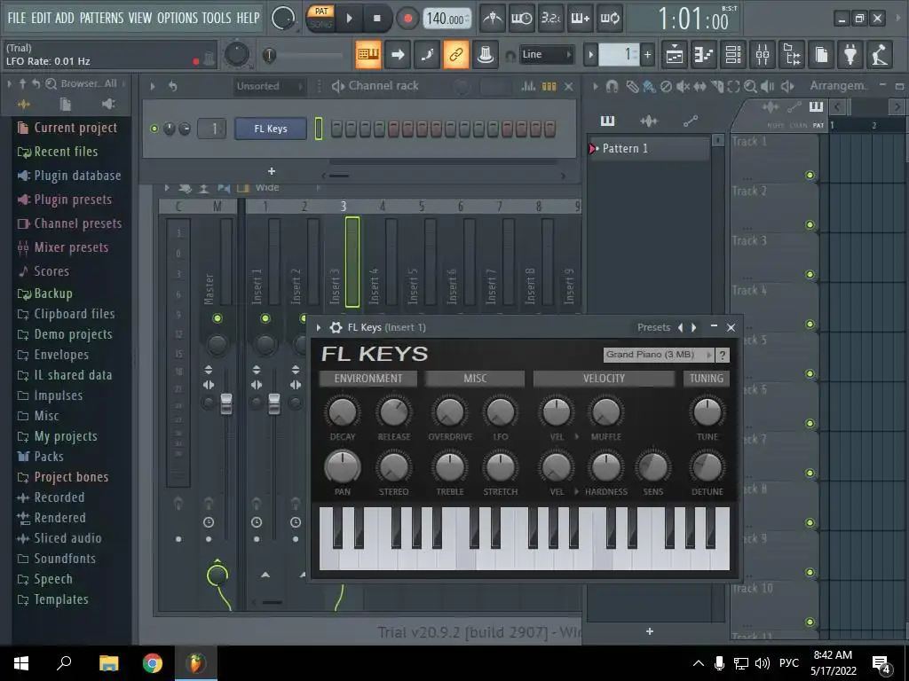Open the PATTERNS menu
909x681 pixels.
(101, 18)
